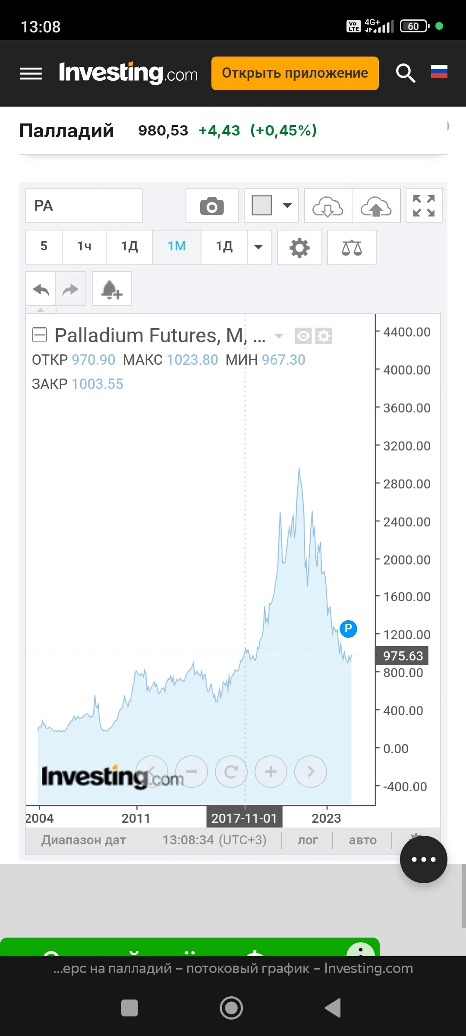The height and width of the screenshot is (1036, 466).
Task: Open the interval dropdown arrow next to 1Д
Action: pos(259,247)
